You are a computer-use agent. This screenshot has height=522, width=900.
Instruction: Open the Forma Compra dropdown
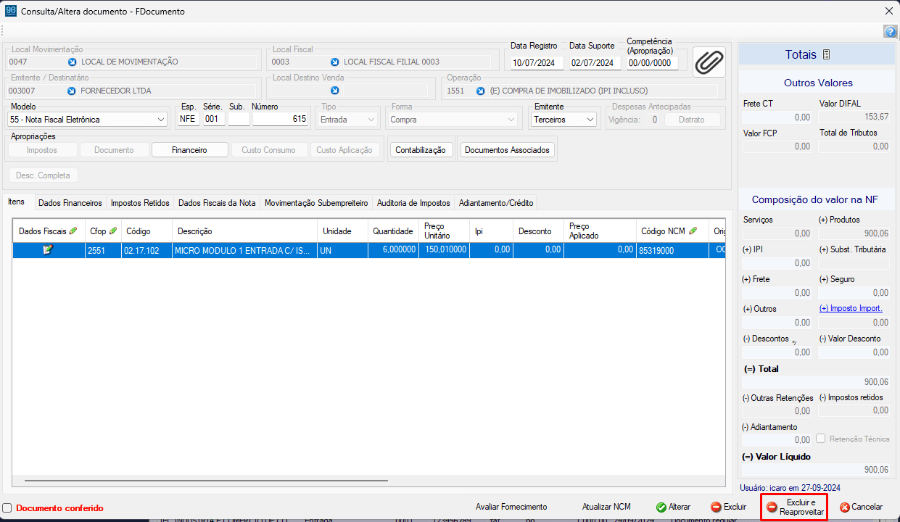point(512,120)
